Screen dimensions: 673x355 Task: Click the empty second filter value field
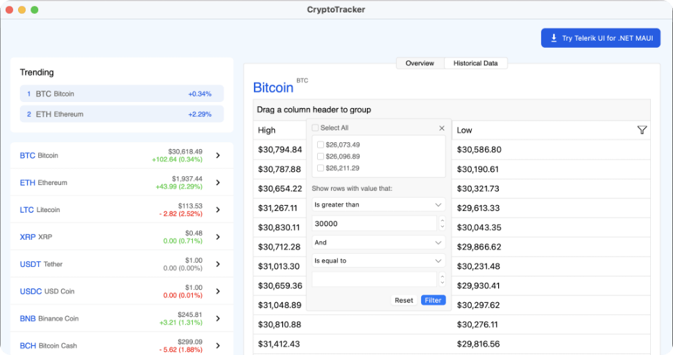point(373,279)
